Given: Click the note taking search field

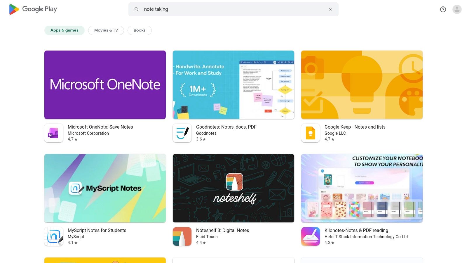Looking at the screenshot, I should [x=233, y=9].
